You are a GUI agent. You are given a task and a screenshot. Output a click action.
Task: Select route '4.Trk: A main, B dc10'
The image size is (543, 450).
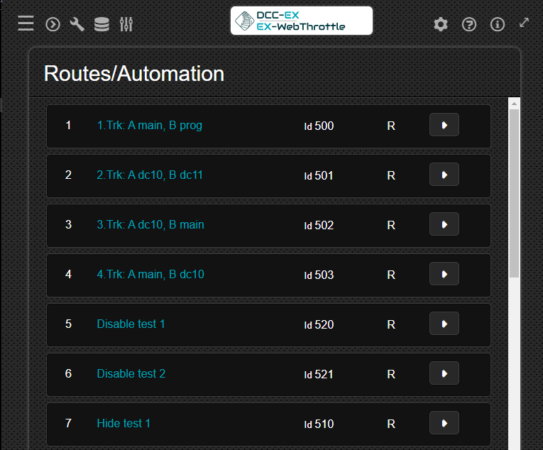pyautogui.click(x=150, y=275)
